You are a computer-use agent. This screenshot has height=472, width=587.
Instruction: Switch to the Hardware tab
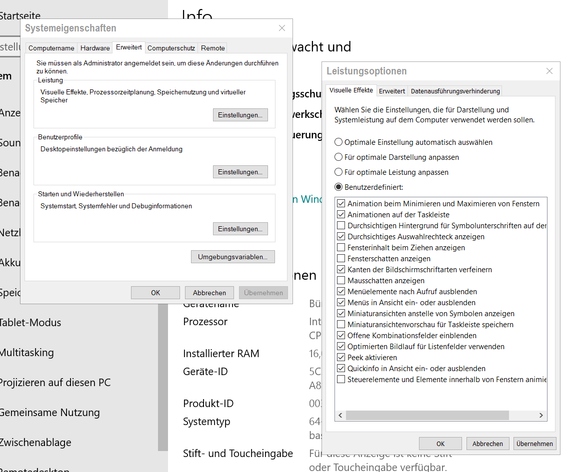click(x=95, y=48)
